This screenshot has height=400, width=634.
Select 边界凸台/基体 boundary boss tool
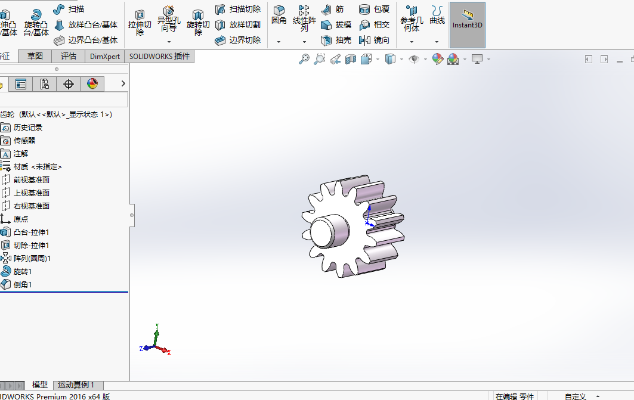coord(86,40)
